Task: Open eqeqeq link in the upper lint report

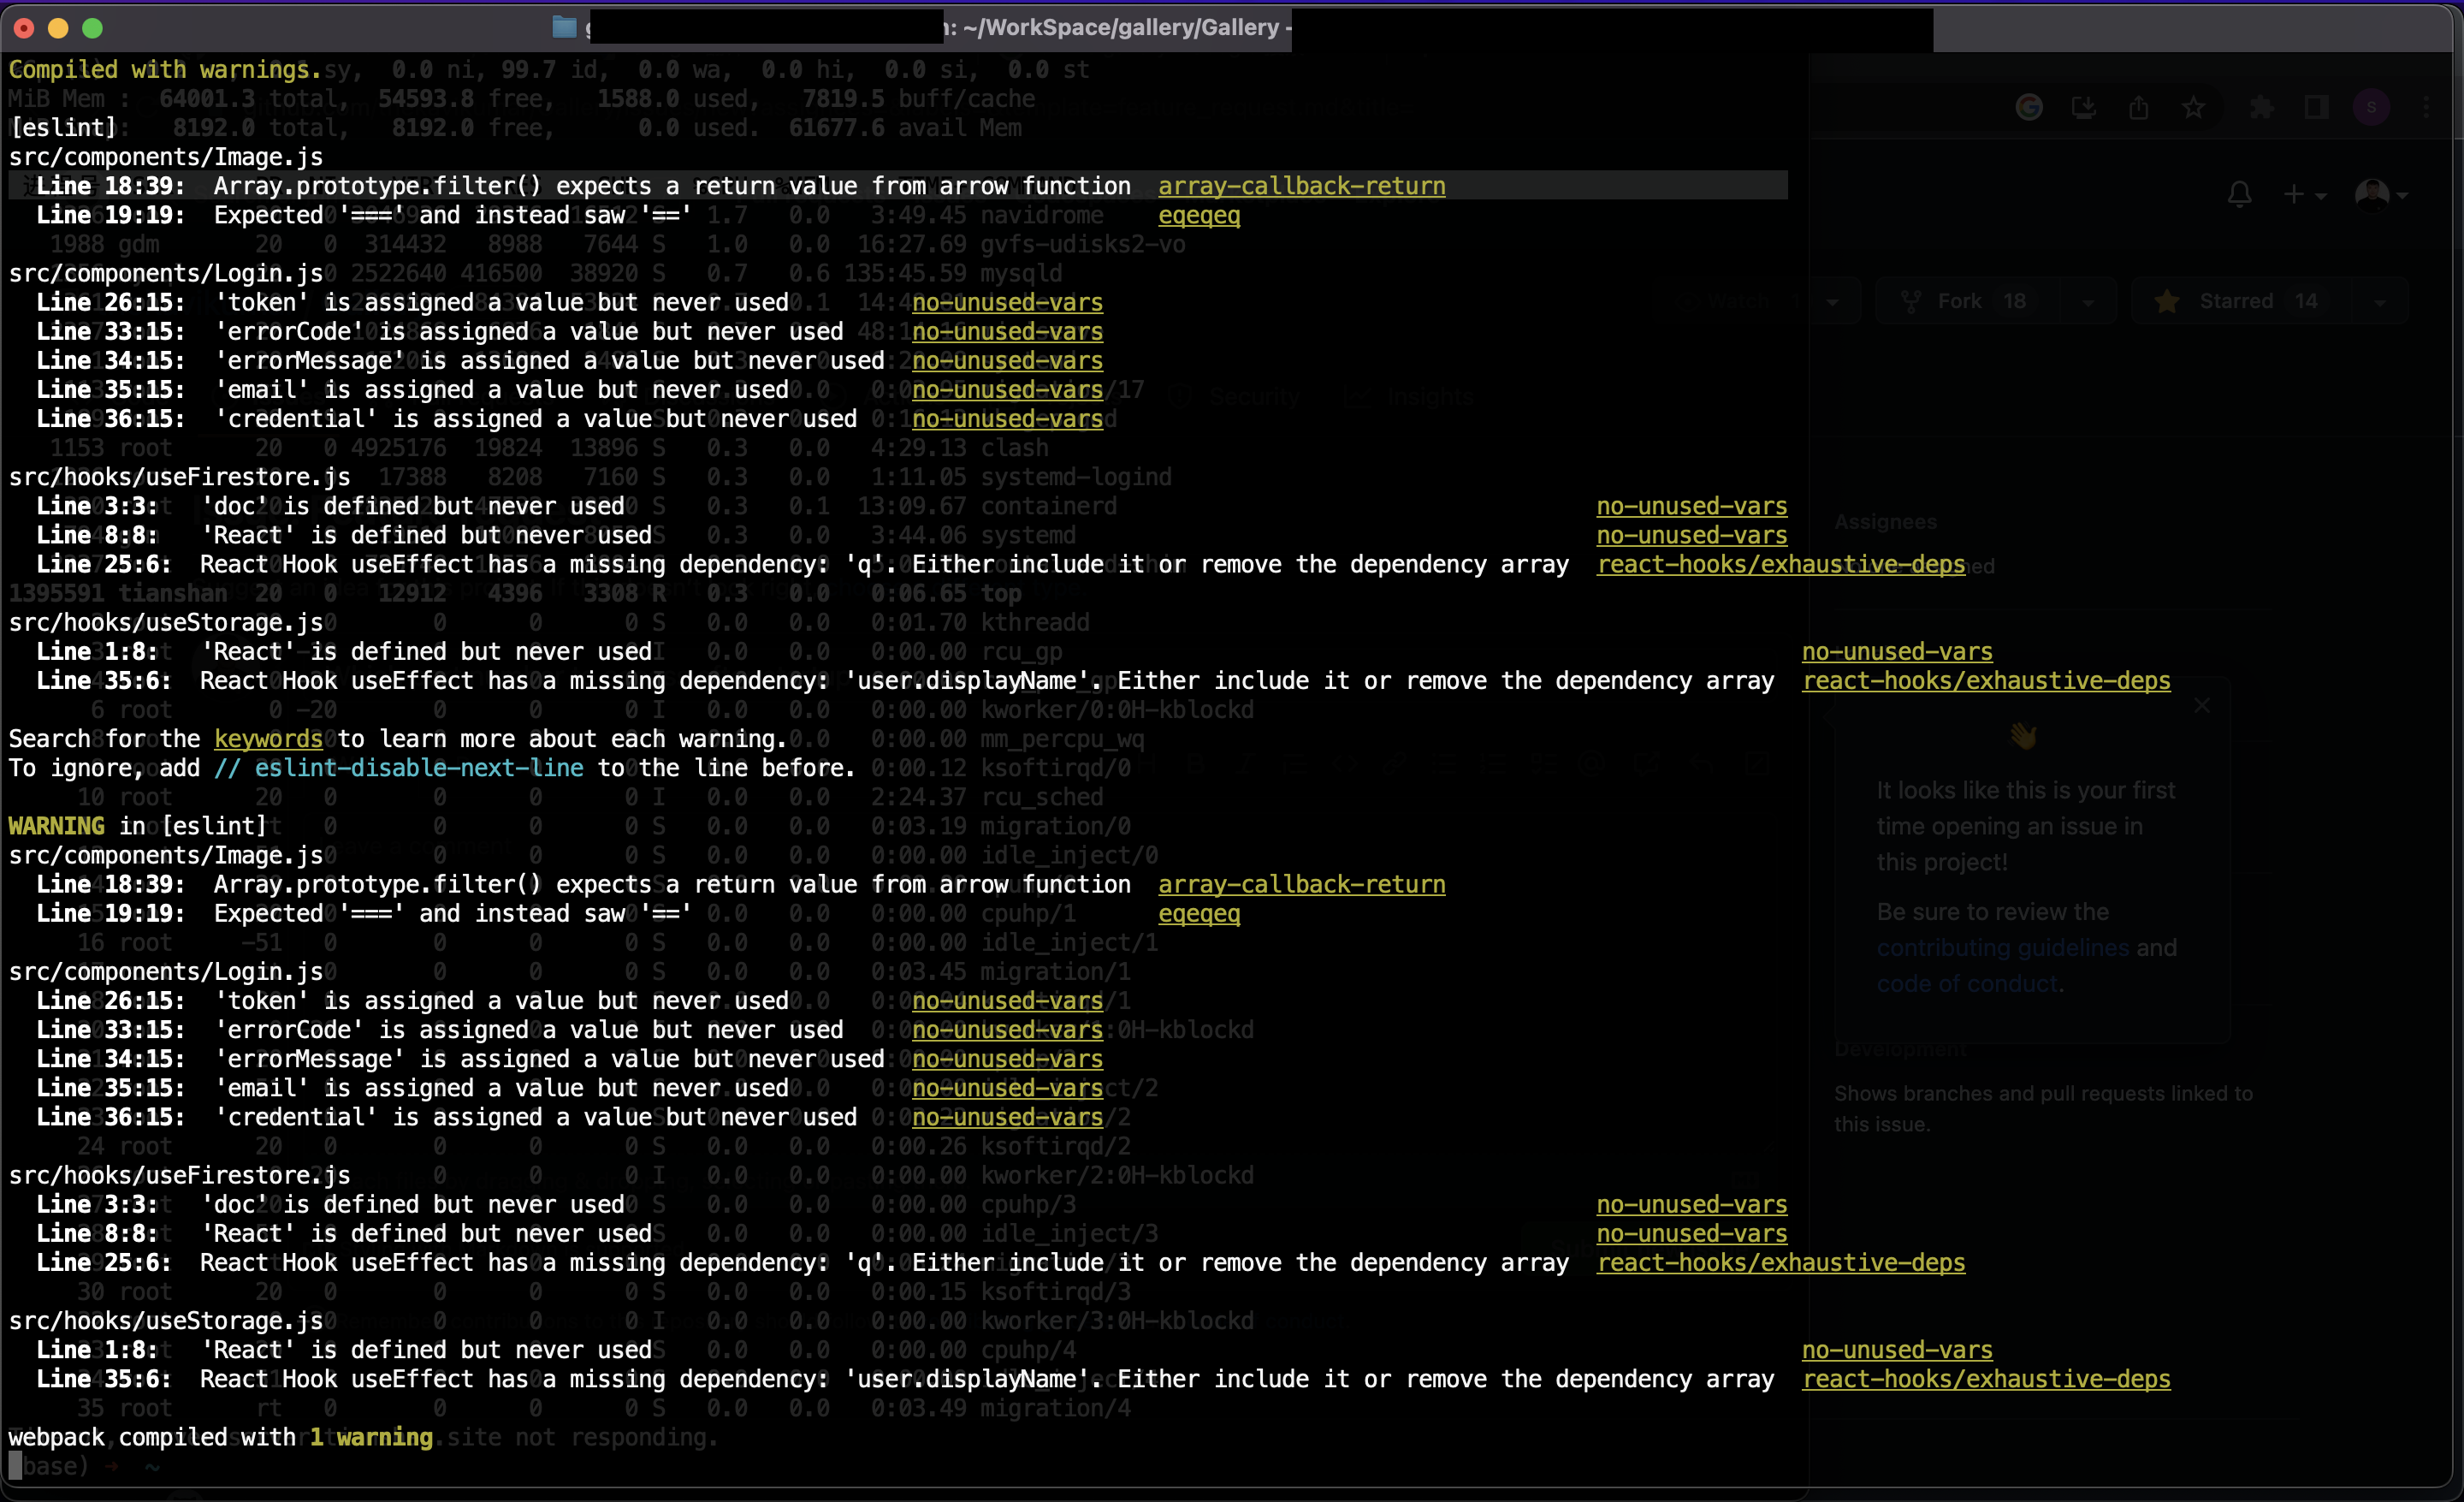Action: (x=1199, y=215)
